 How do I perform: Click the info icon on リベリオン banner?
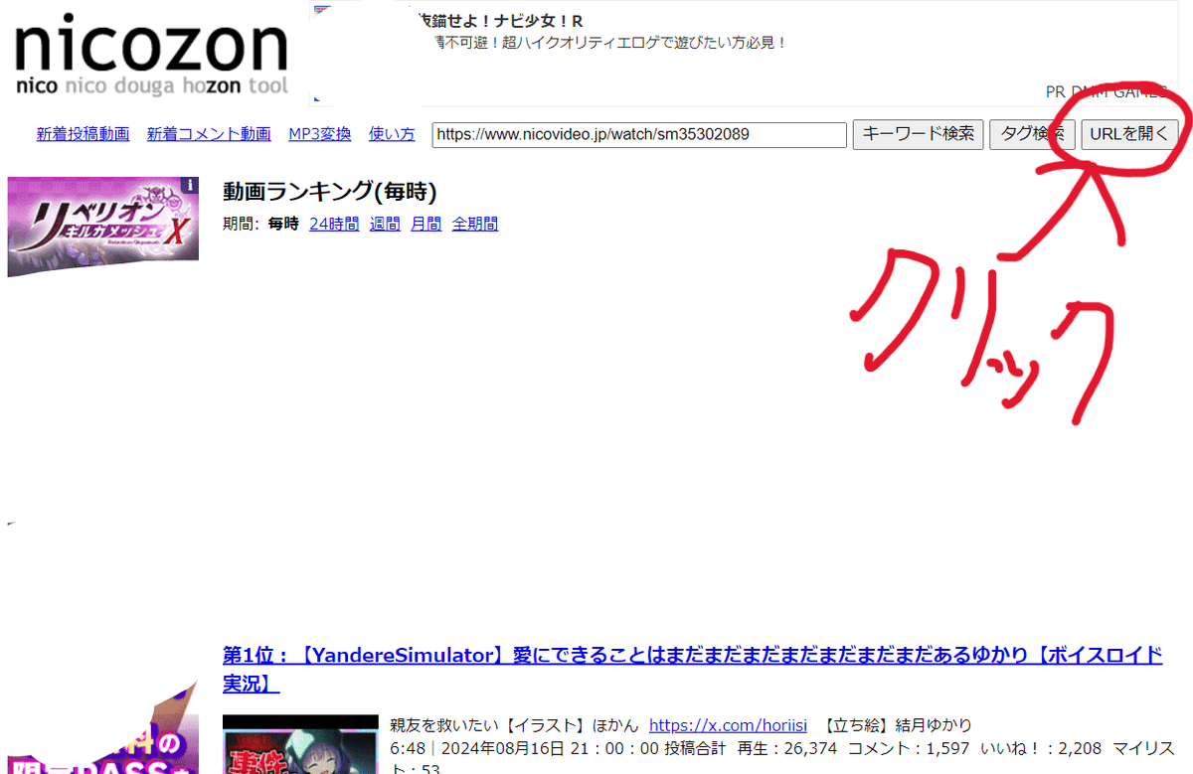(x=190, y=185)
